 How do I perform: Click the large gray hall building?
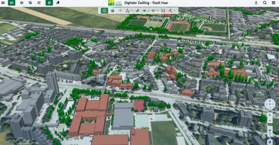pos(123,116)
